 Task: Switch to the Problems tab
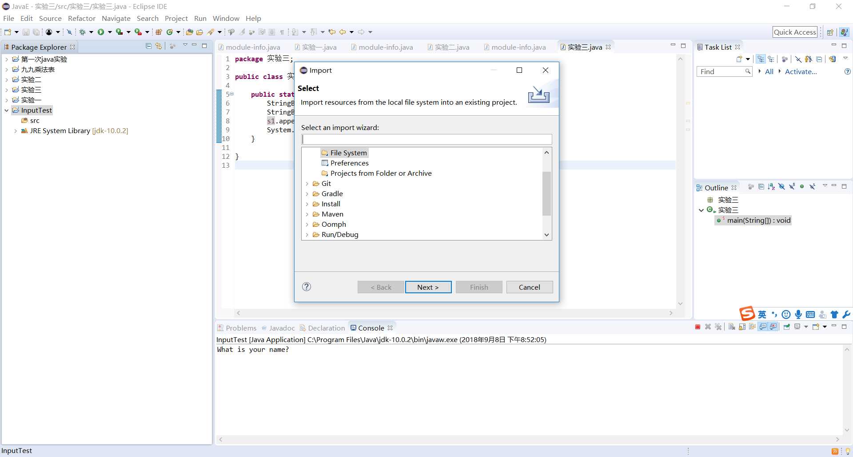click(237, 328)
